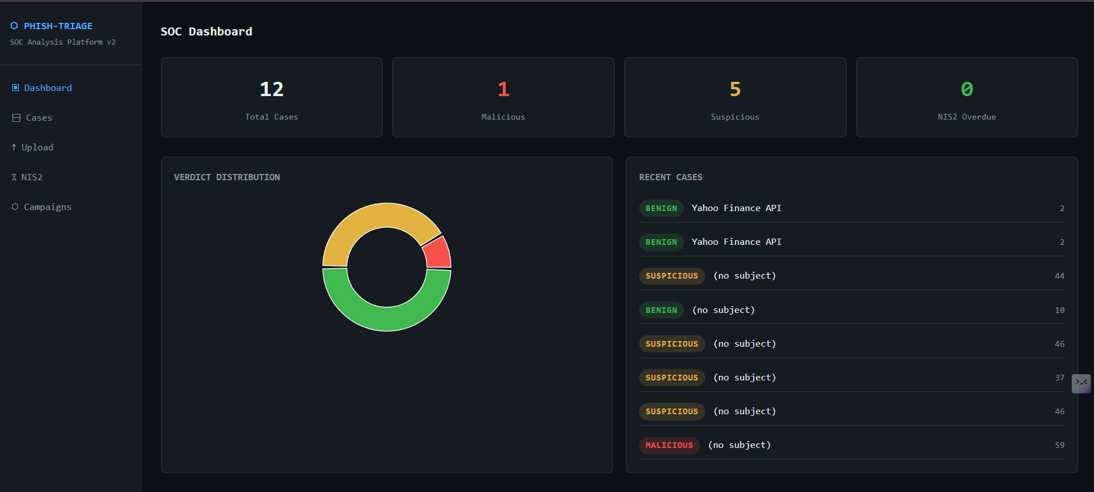Click the red malicious segment of donut chart

point(438,253)
